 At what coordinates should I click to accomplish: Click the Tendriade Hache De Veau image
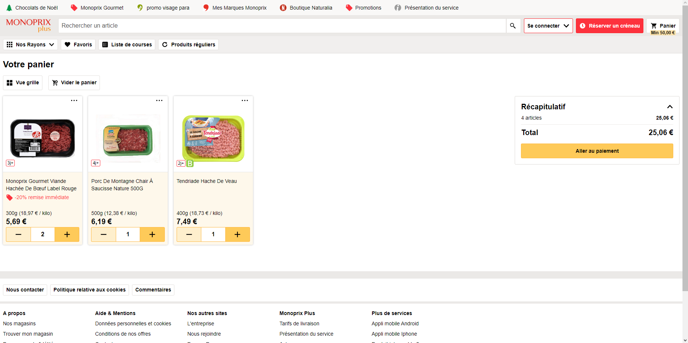coord(213,138)
